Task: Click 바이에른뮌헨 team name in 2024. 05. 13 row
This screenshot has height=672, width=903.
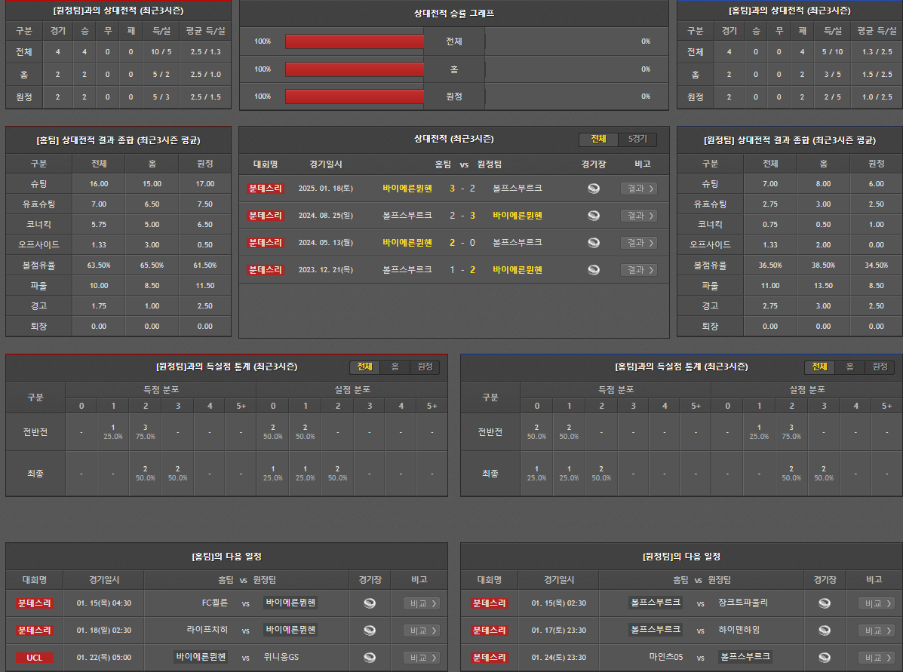Action: click(x=407, y=243)
